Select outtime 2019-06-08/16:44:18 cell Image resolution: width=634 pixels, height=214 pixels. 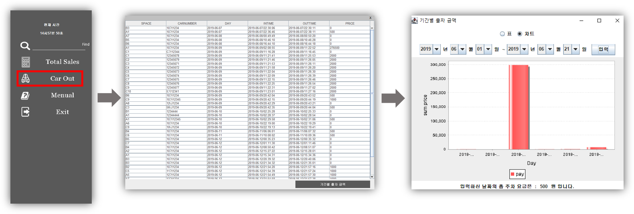coord(309,44)
